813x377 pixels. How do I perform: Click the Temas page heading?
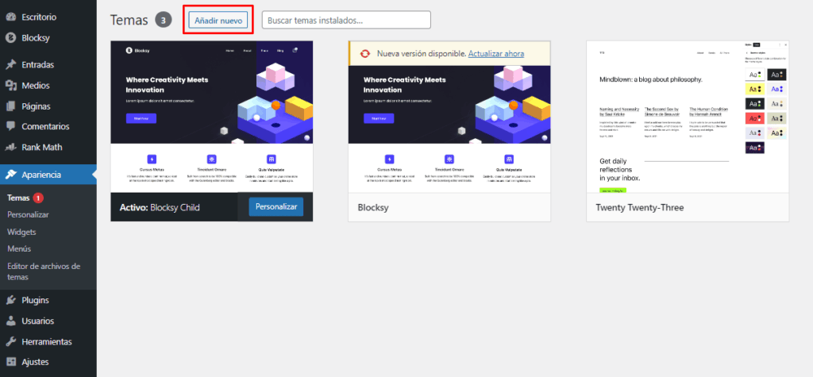(x=129, y=20)
